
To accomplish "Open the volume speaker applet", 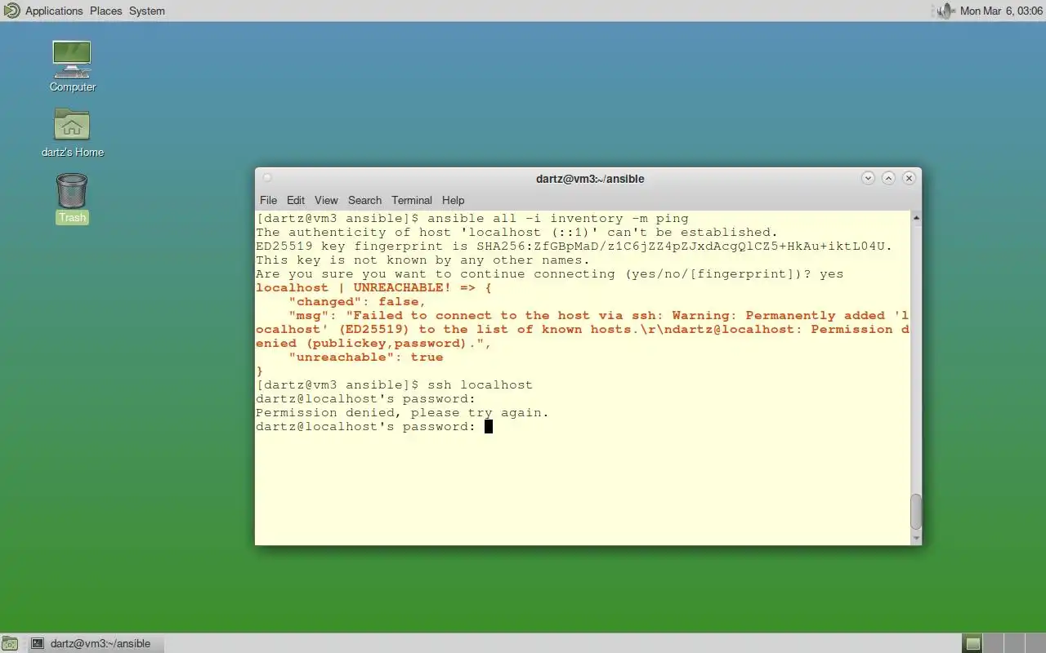I will pos(945,11).
